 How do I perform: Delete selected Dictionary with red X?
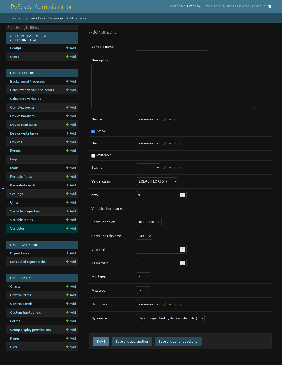coord(175,305)
